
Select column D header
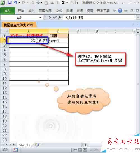pyautogui.click(x=97, y=31)
